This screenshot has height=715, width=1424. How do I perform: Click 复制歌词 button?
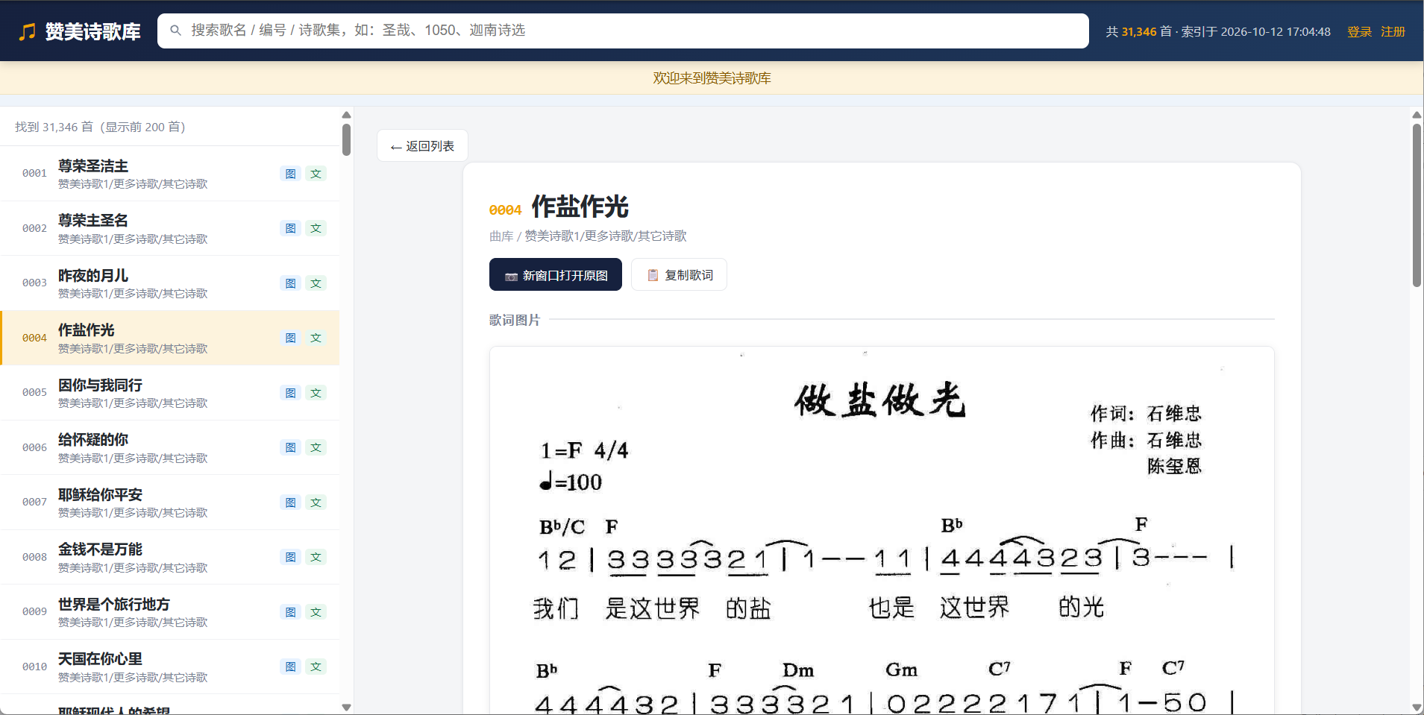point(679,274)
